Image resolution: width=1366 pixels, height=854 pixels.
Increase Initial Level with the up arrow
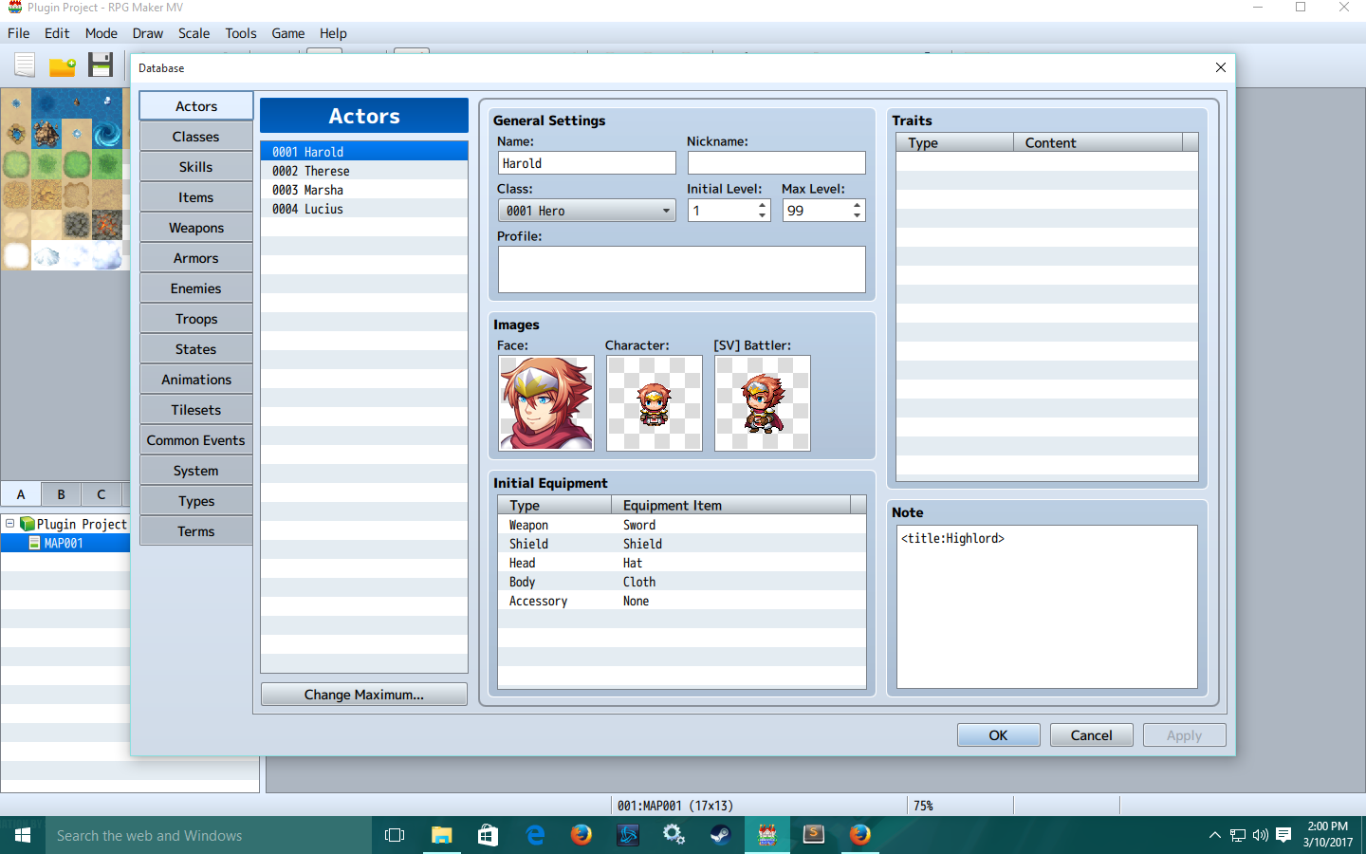pyautogui.click(x=760, y=205)
